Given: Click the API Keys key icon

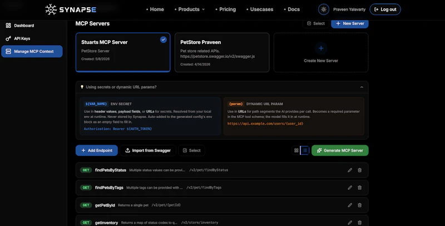Looking at the screenshot, I should pyautogui.click(x=8, y=38).
